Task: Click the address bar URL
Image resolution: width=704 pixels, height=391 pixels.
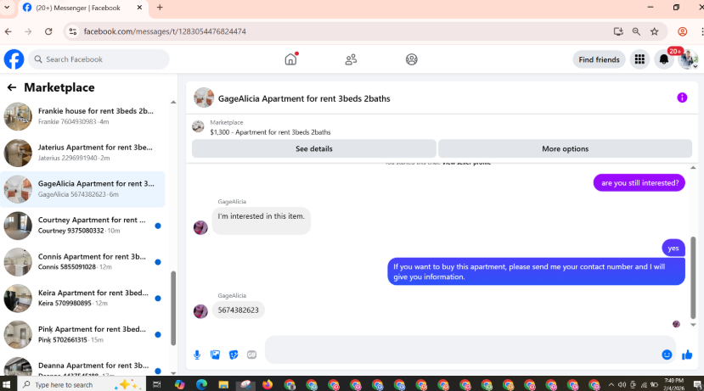Action: point(165,31)
